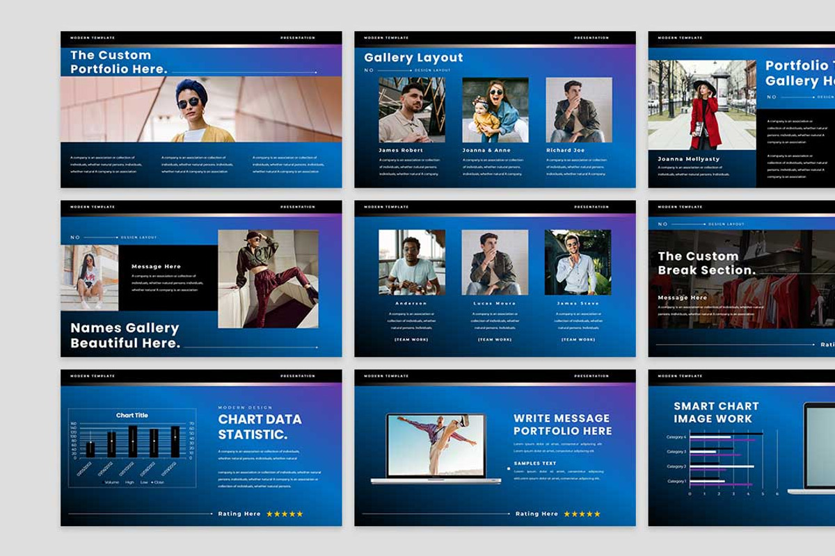Click the five stars on Chart Data slide
Image resolution: width=835 pixels, height=556 pixels.
[285, 514]
